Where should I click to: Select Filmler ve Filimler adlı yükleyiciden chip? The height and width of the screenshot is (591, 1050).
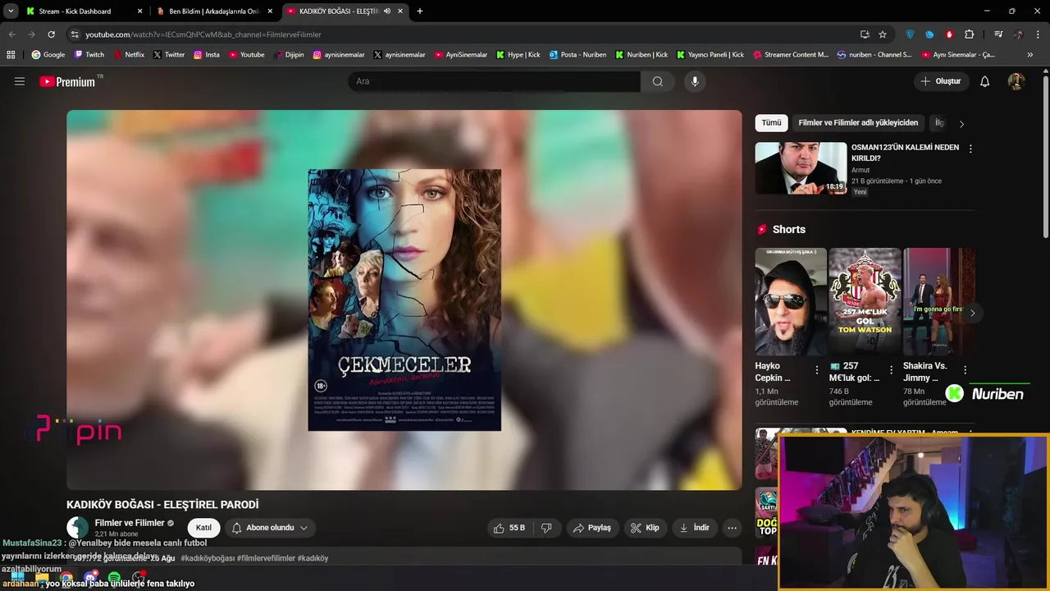coord(858,123)
